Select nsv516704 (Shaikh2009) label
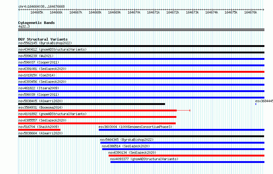The image size is (273, 174). (x=39, y=127)
